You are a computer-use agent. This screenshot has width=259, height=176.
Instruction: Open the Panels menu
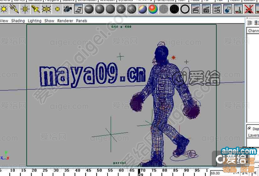tap(81, 21)
